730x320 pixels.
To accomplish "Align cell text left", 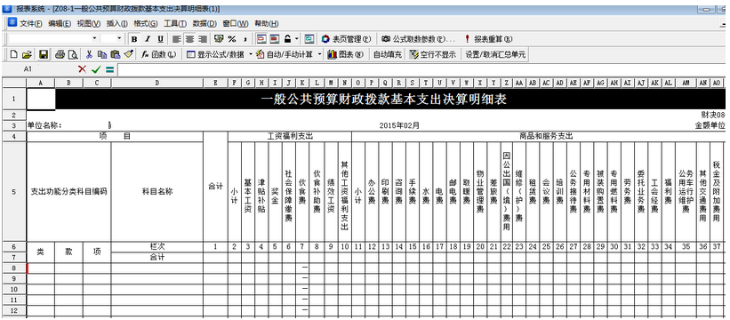I will tap(176, 39).
